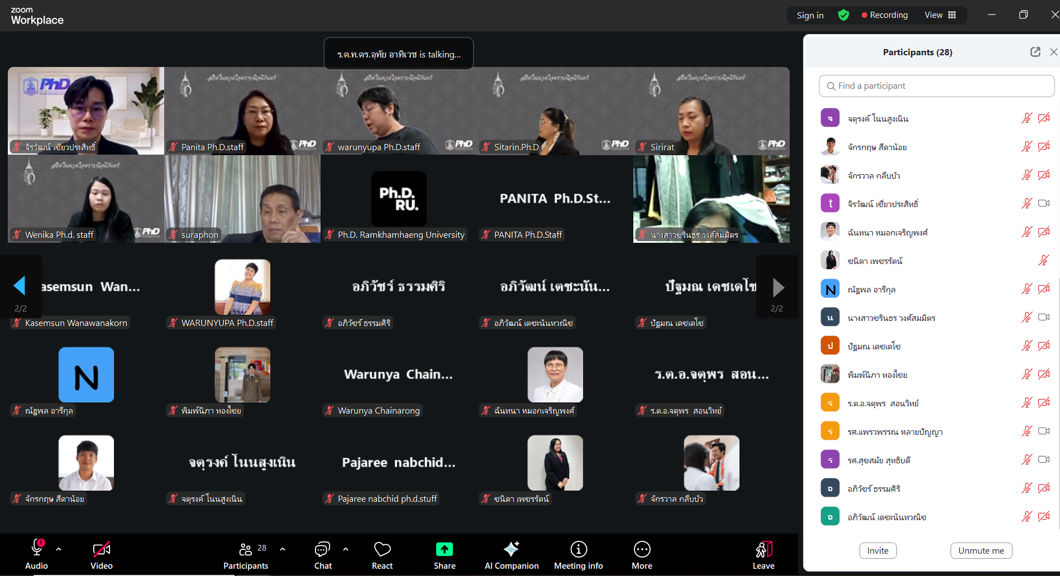Click the Unmute me button
Viewport: 1060px width, 576px height.
point(981,550)
